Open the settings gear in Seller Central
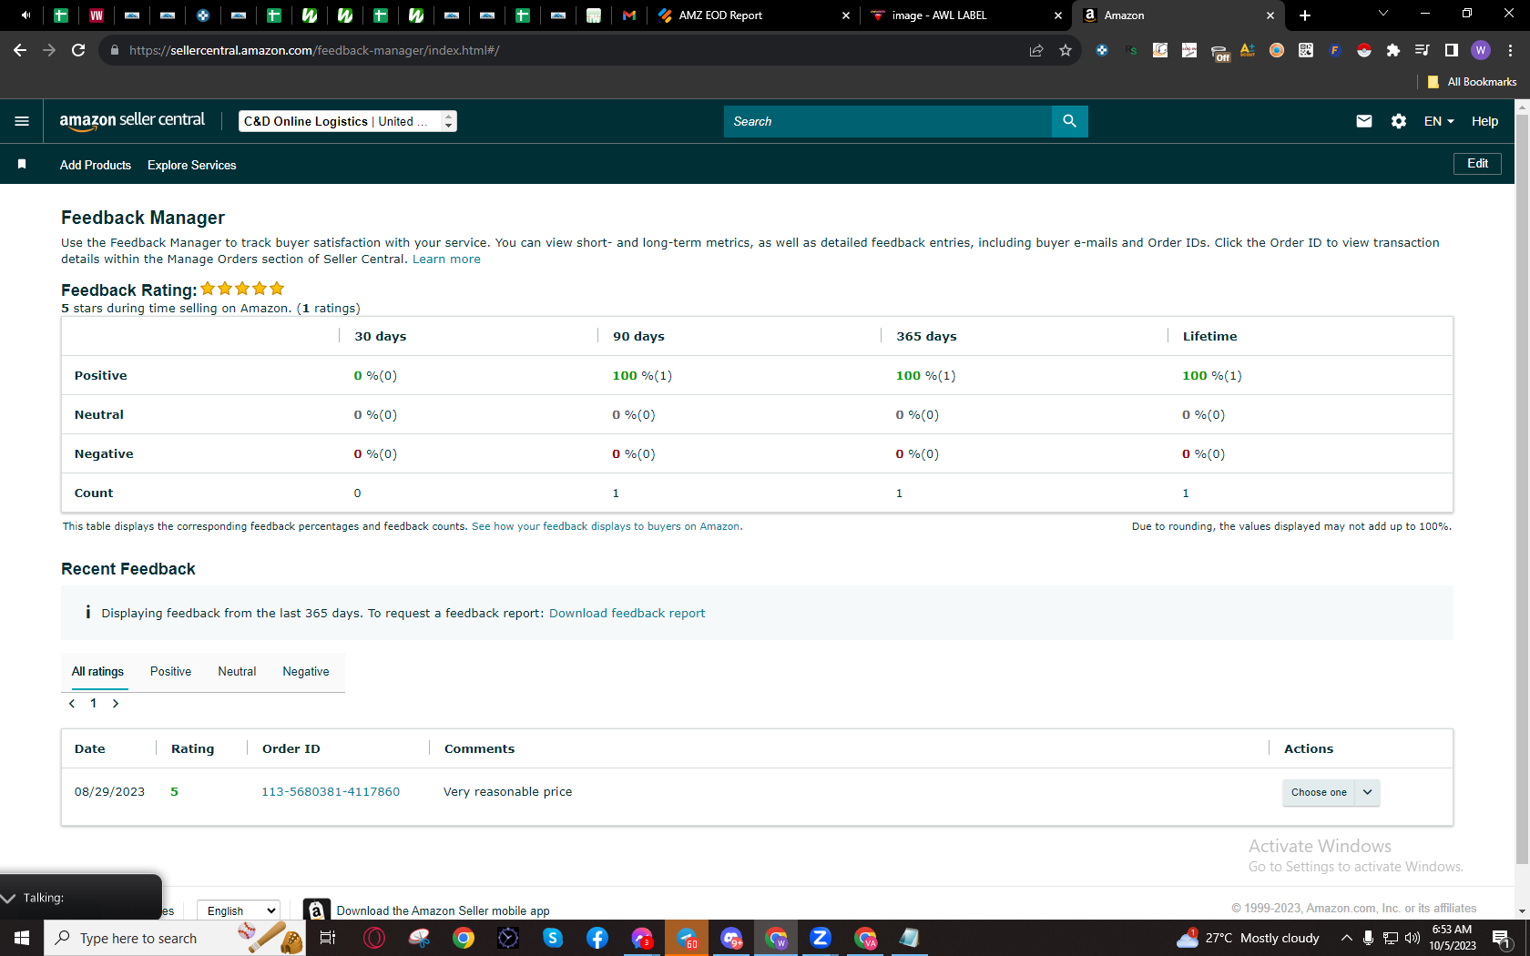The width and height of the screenshot is (1530, 956). [x=1399, y=121]
